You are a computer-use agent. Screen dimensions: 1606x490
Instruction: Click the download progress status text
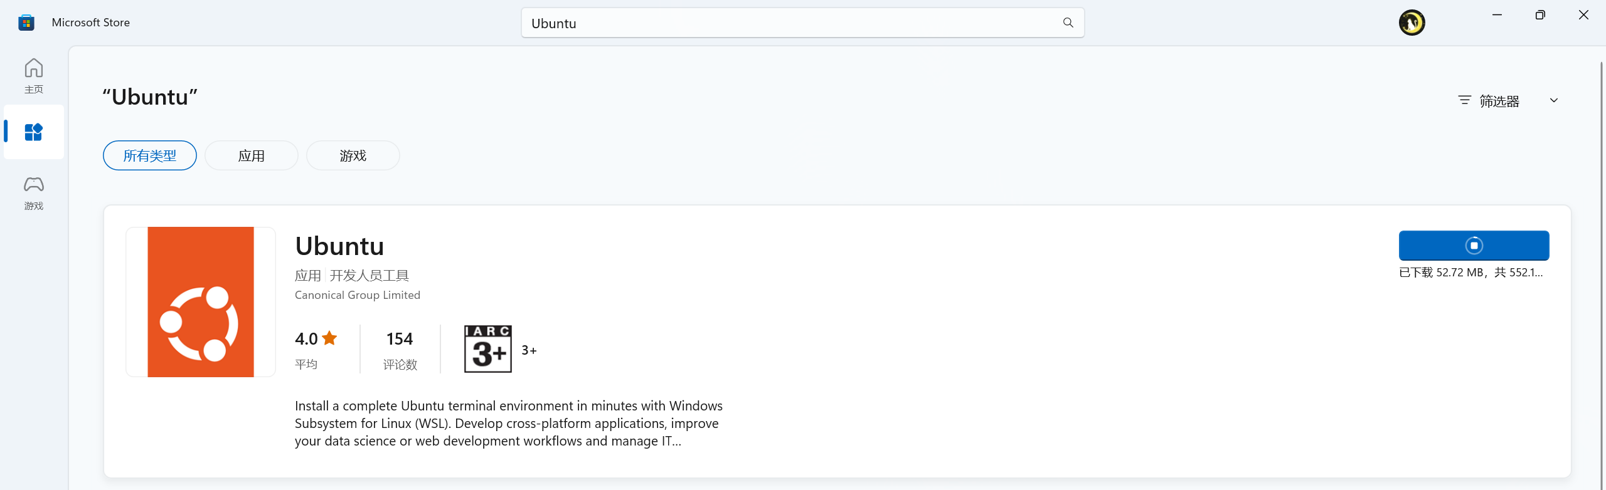pyautogui.click(x=1471, y=273)
